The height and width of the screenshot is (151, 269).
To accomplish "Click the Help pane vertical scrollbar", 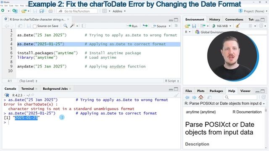I will pos(266,128).
